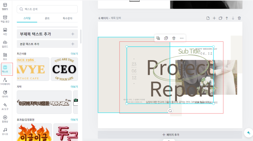Click the 06. 12 date text on canvas
Viewport: 253px width, 141px height.
[x=206, y=54]
